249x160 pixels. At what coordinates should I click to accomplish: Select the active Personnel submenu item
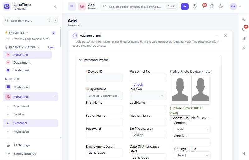pos(30,123)
